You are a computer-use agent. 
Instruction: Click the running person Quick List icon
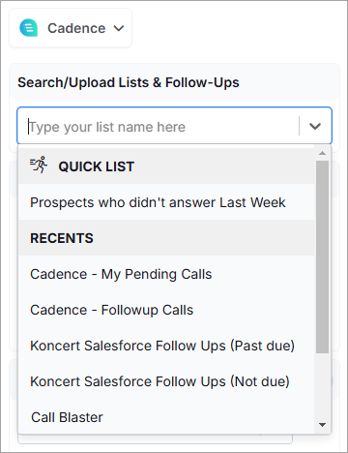point(39,165)
